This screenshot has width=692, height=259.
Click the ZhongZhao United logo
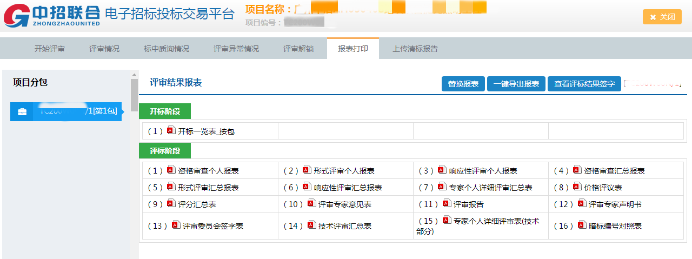[x=52, y=15]
